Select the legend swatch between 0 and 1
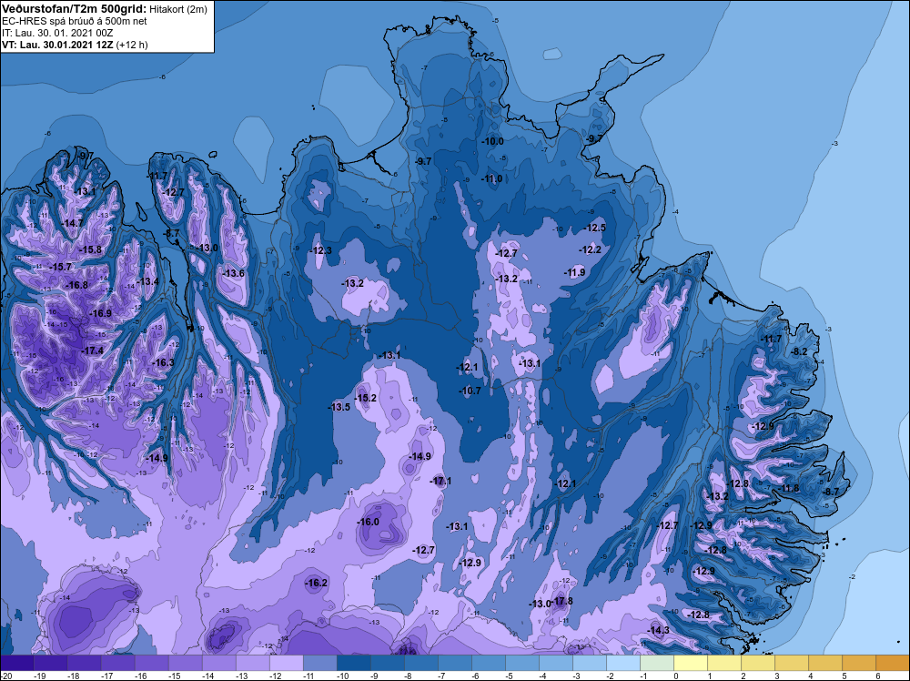Viewport: 910px width, 681px height. tap(691, 663)
